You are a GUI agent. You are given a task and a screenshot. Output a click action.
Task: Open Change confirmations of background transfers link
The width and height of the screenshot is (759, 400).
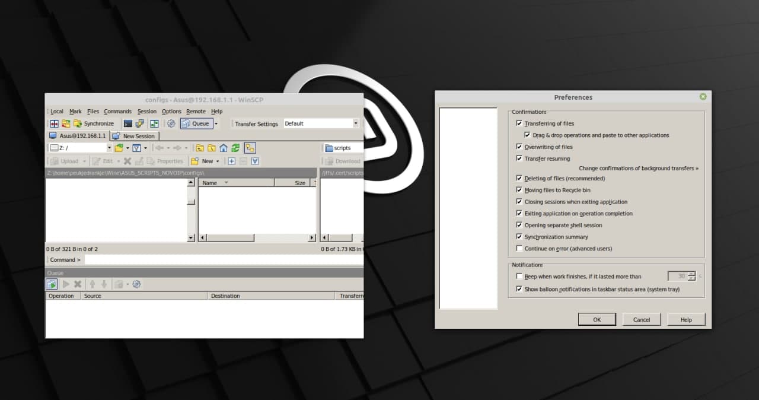pos(638,169)
